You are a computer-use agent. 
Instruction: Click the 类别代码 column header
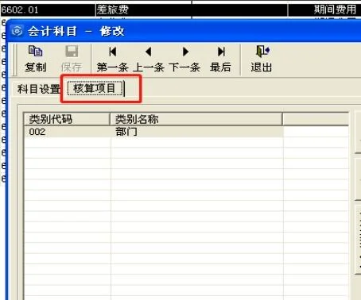[67, 119]
